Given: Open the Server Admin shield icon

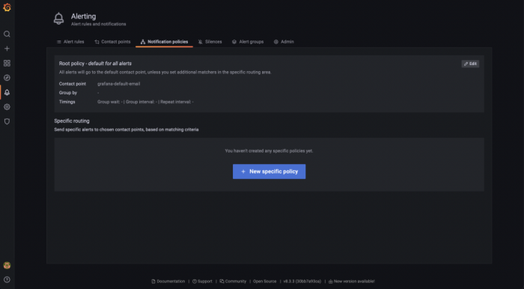Looking at the screenshot, I should (7, 121).
